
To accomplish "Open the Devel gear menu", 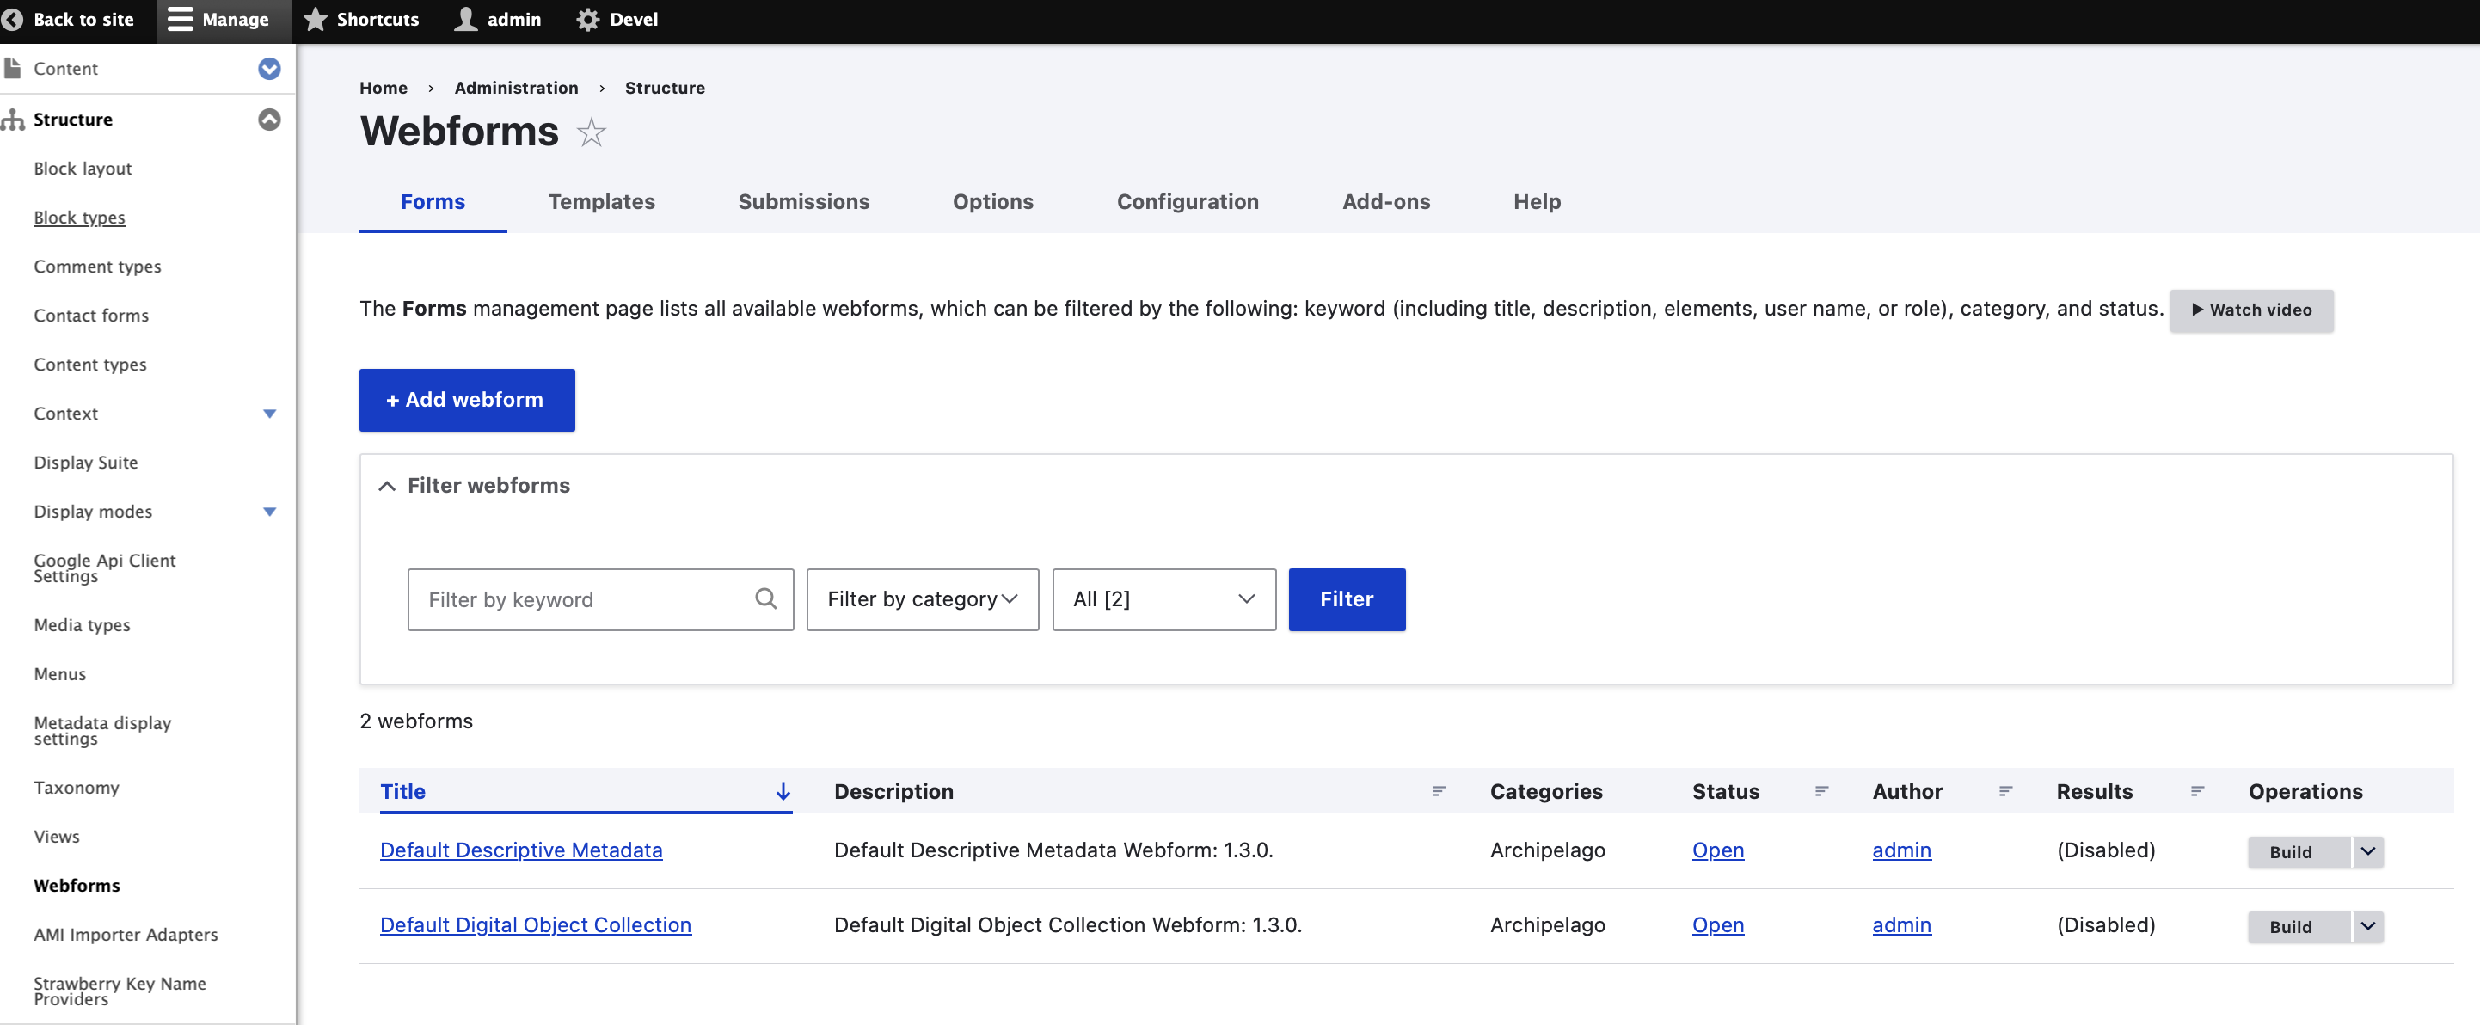I will (587, 19).
